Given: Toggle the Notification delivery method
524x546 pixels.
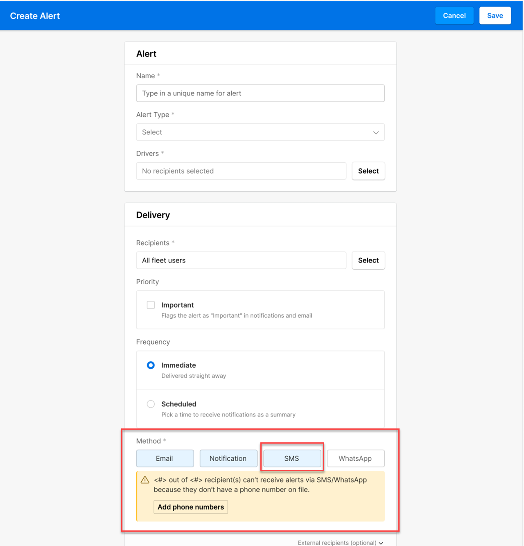Looking at the screenshot, I should click(x=228, y=458).
